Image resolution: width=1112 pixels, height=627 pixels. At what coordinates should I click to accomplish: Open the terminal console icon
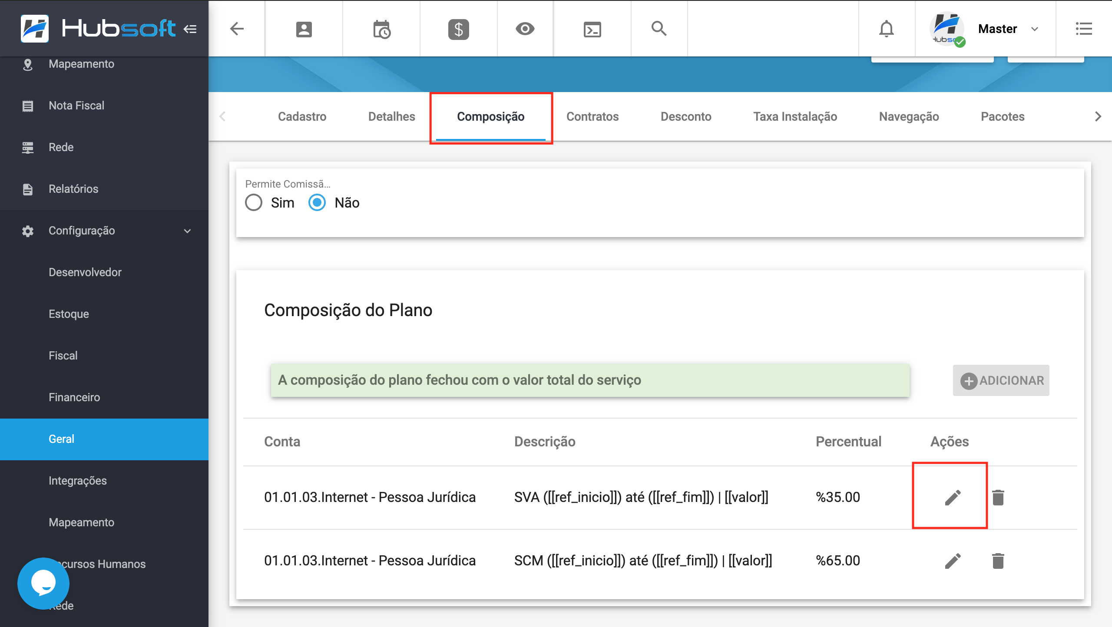pos(592,29)
